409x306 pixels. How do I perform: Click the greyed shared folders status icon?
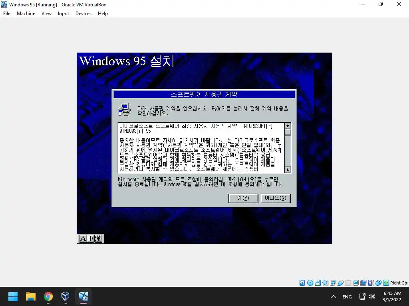[348, 283]
